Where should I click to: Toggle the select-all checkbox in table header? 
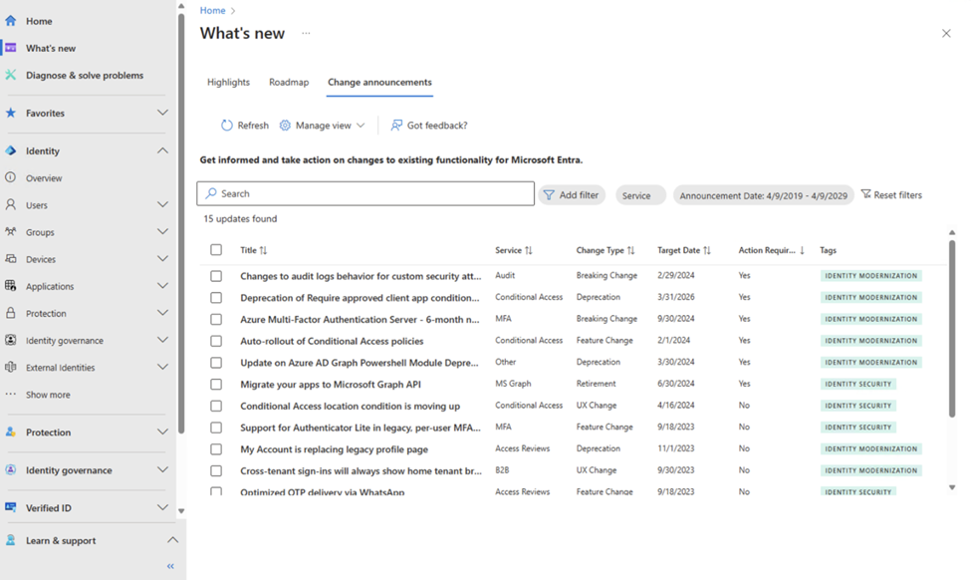(x=216, y=250)
